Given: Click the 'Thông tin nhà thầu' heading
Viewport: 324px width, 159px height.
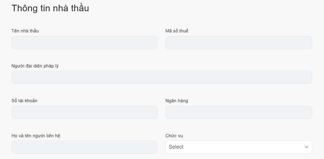Looking at the screenshot, I should click(x=50, y=8).
